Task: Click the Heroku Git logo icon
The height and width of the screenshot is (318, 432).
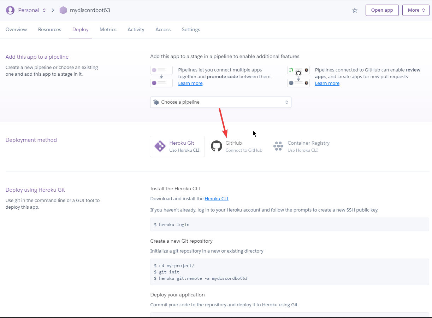Action: pos(160,146)
